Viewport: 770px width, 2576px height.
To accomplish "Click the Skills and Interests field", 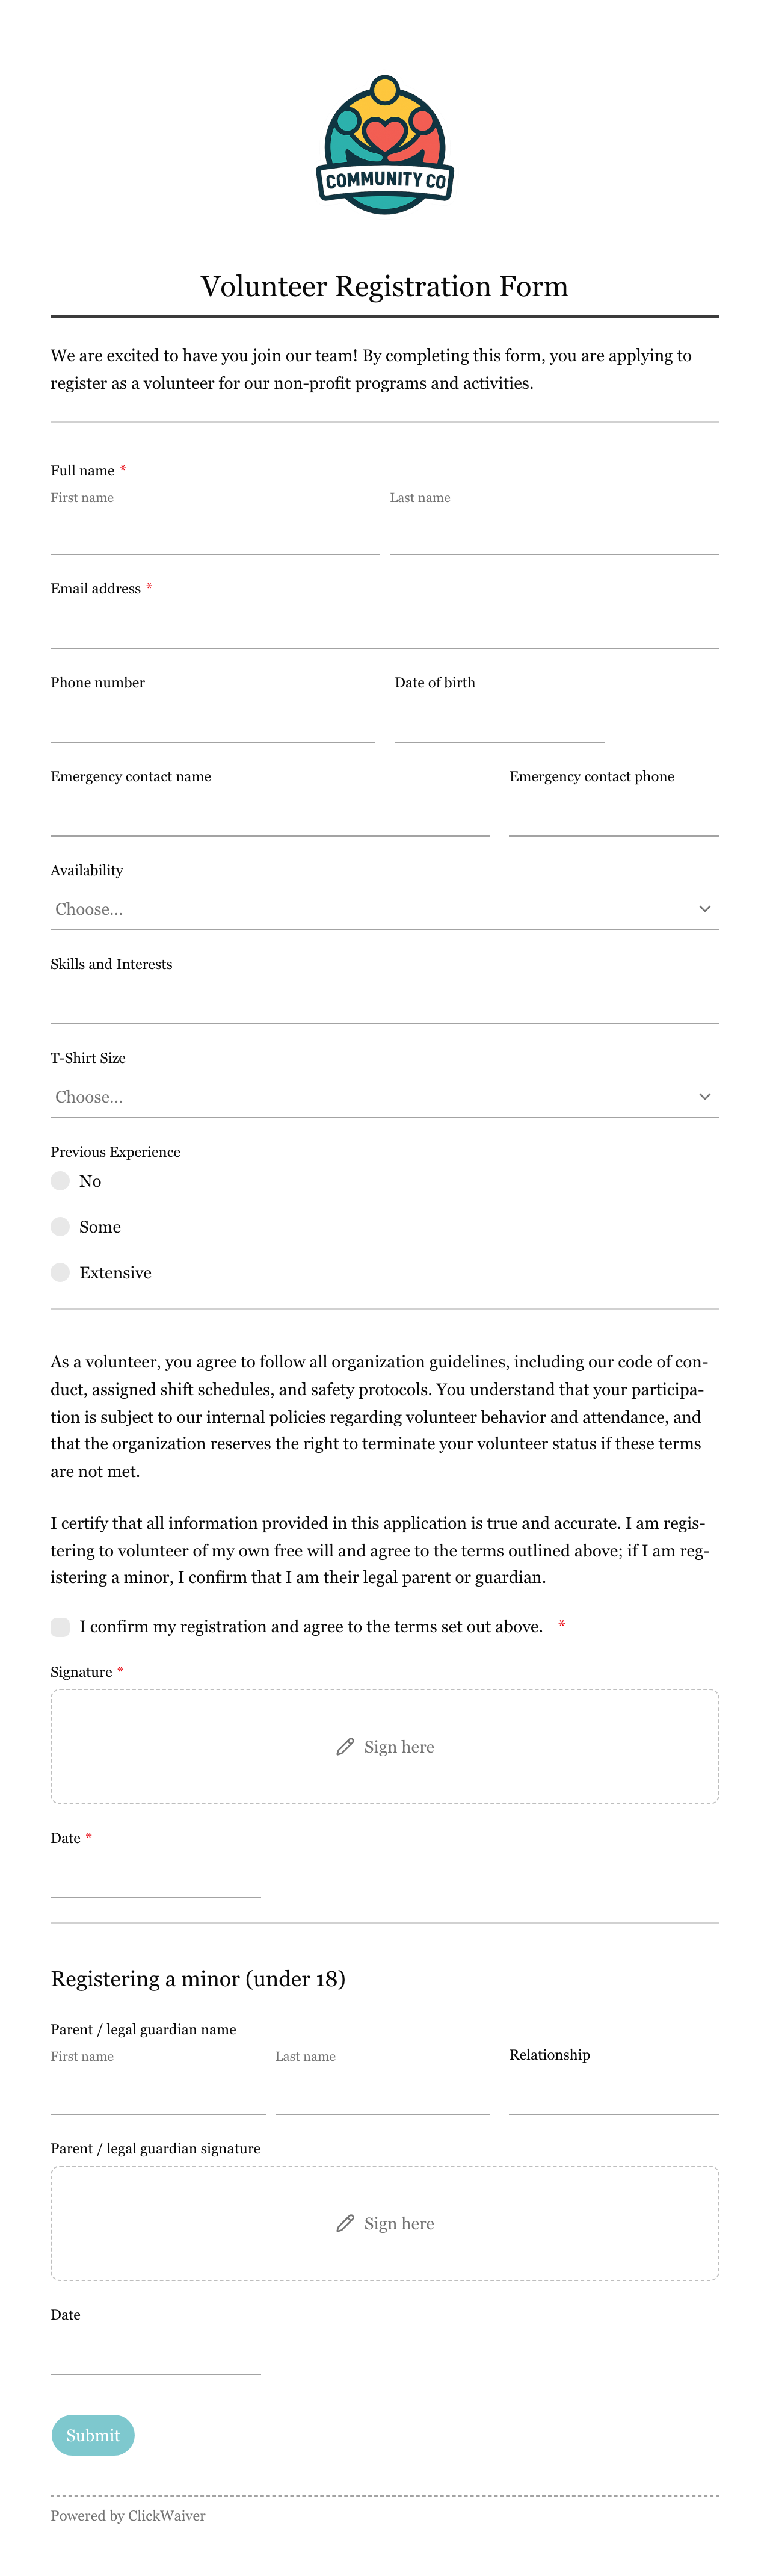I will [385, 1003].
